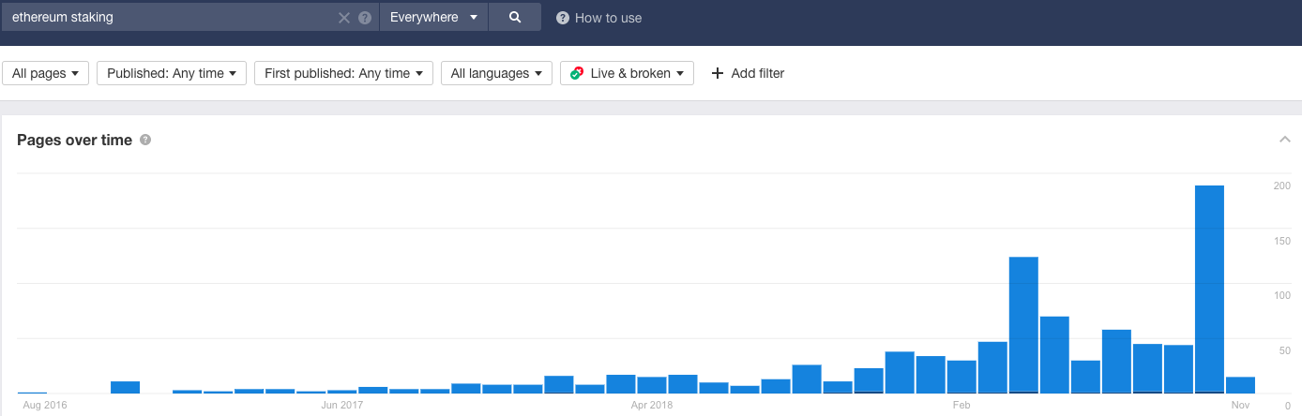Select the tallest bar near 200 pages
Screen dimensions: 1302x416
[1209, 290]
